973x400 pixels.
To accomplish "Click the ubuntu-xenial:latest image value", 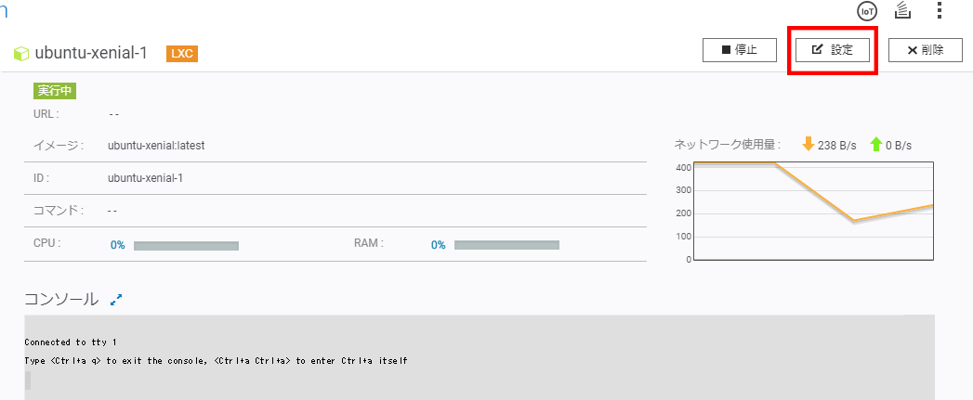I will tap(156, 146).
